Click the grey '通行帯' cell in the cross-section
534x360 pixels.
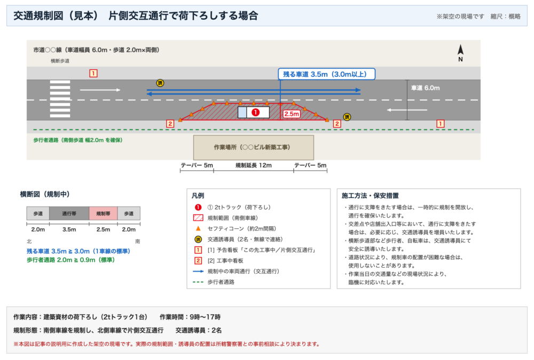(x=69, y=213)
